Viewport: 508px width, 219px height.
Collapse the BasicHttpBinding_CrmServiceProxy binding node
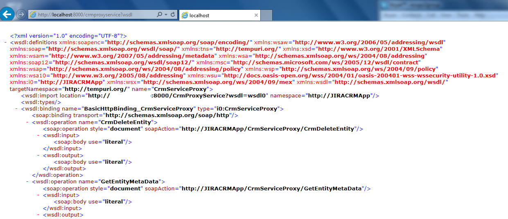tap(16, 109)
